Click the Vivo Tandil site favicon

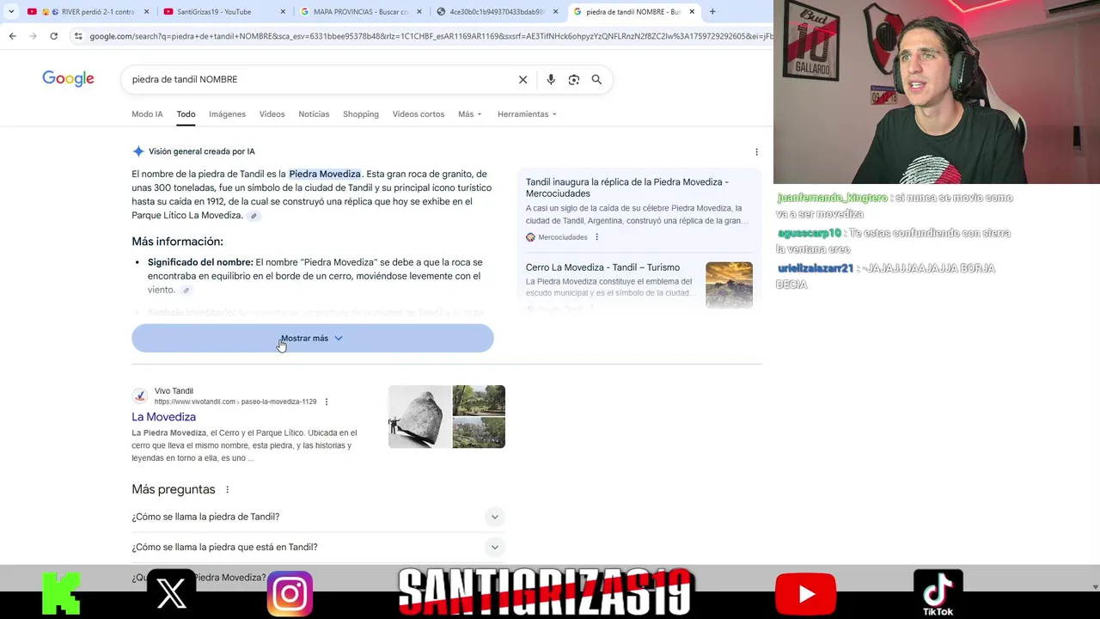[139, 396]
